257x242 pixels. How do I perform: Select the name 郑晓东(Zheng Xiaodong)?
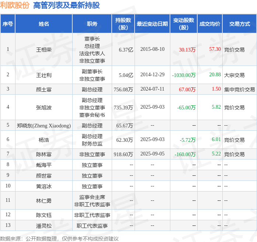click(44, 126)
